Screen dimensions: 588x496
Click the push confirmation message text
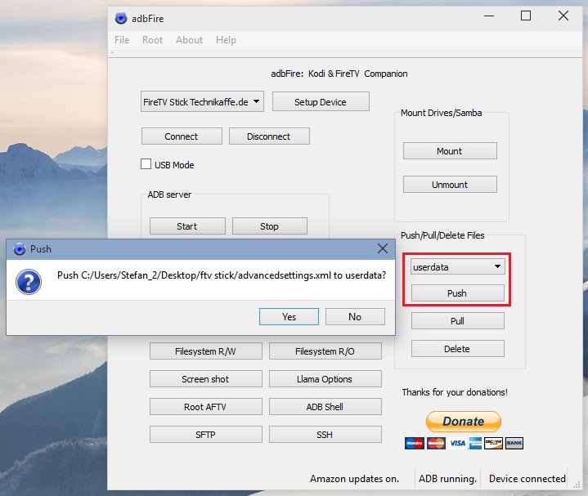coord(222,275)
